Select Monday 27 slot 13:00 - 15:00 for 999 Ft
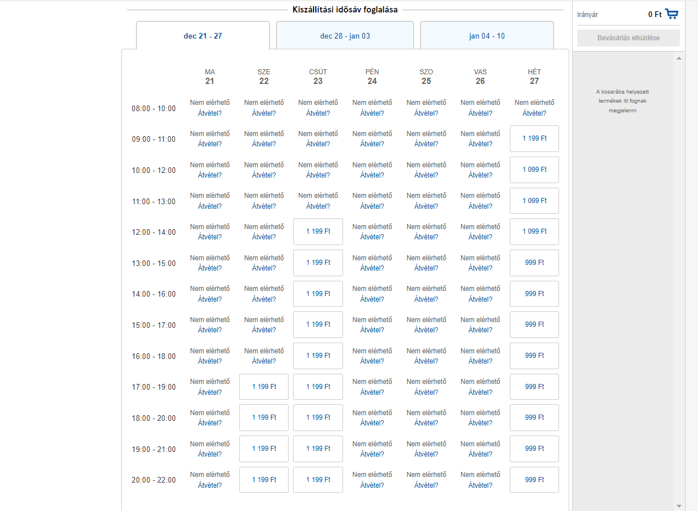Image resolution: width=698 pixels, height=511 pixels. (534, 263)
